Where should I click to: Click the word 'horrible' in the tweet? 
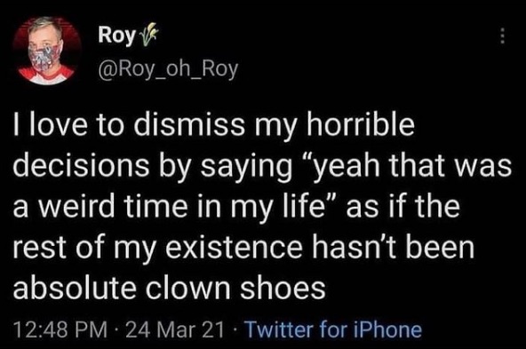click(359, 124)
